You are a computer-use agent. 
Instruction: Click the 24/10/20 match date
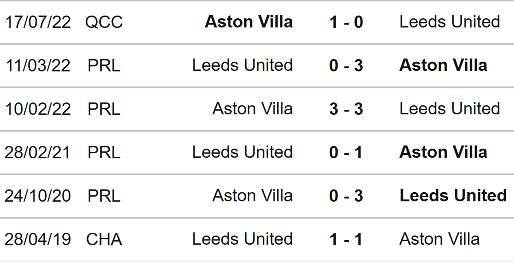[x=38, y=196]
